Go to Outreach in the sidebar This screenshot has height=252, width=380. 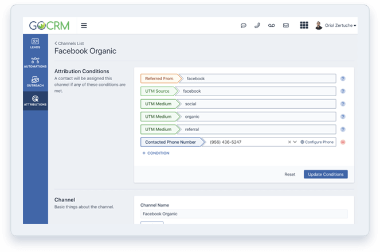pos(36,81)
